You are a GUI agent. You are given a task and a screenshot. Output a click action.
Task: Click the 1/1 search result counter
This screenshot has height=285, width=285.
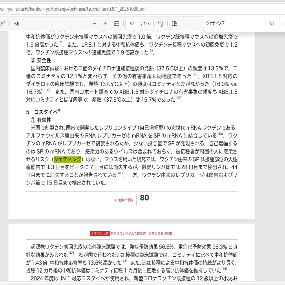click(x=272, y=23)
